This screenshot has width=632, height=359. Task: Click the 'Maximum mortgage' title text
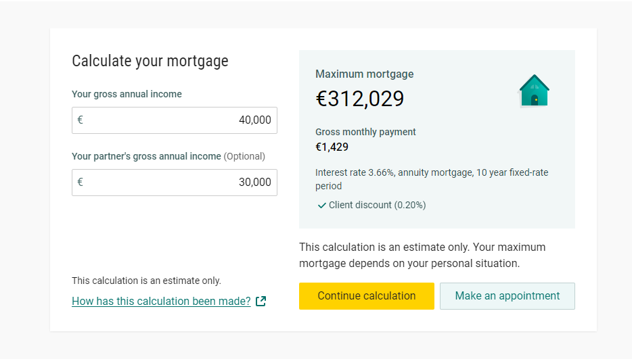[x=365, y=74]
